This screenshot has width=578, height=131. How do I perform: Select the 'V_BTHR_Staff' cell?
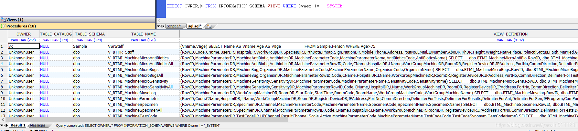point(143,52)
